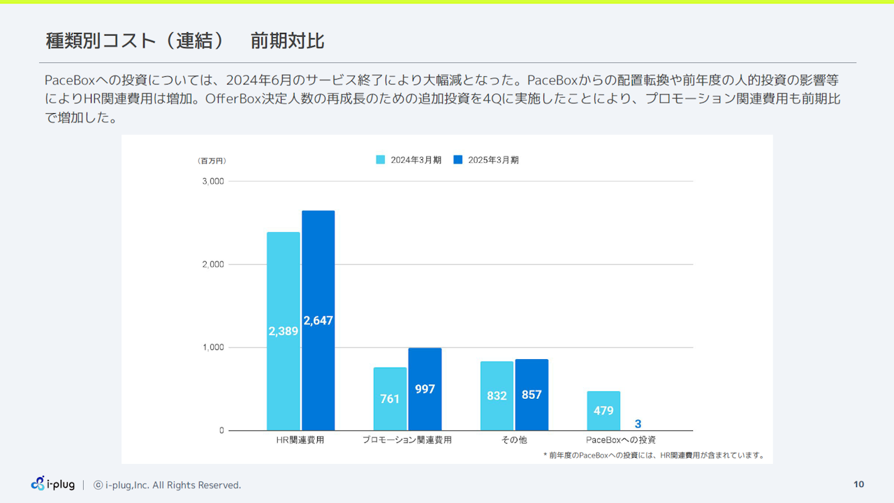The image size is (894, 503).
Task: Select the 2,647 HR関連費用 bar
Action: click(318, 320)
